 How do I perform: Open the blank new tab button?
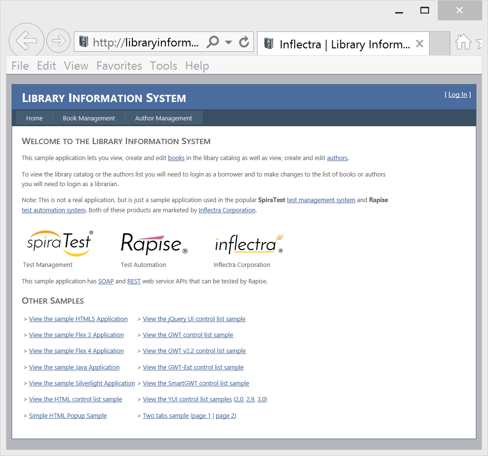(439, 44)
